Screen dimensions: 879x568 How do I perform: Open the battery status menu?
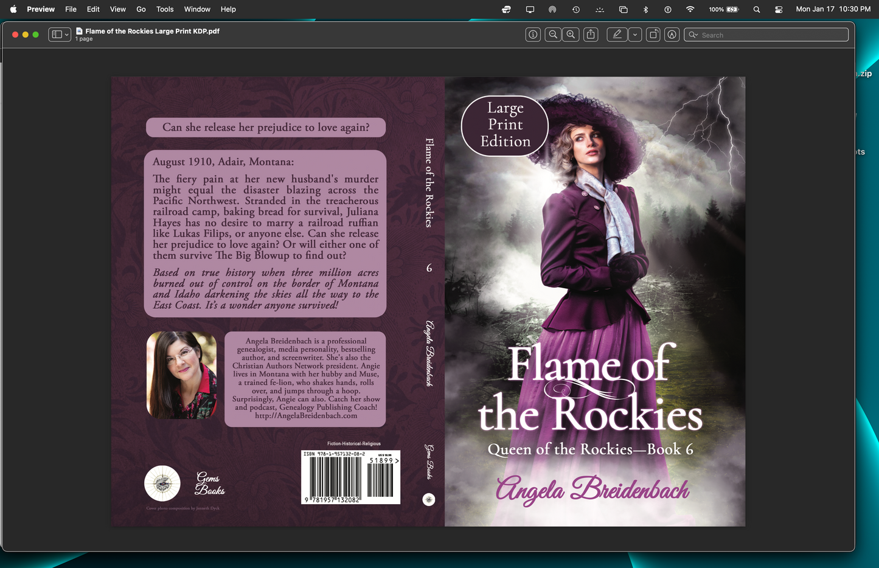click(724, 9)
